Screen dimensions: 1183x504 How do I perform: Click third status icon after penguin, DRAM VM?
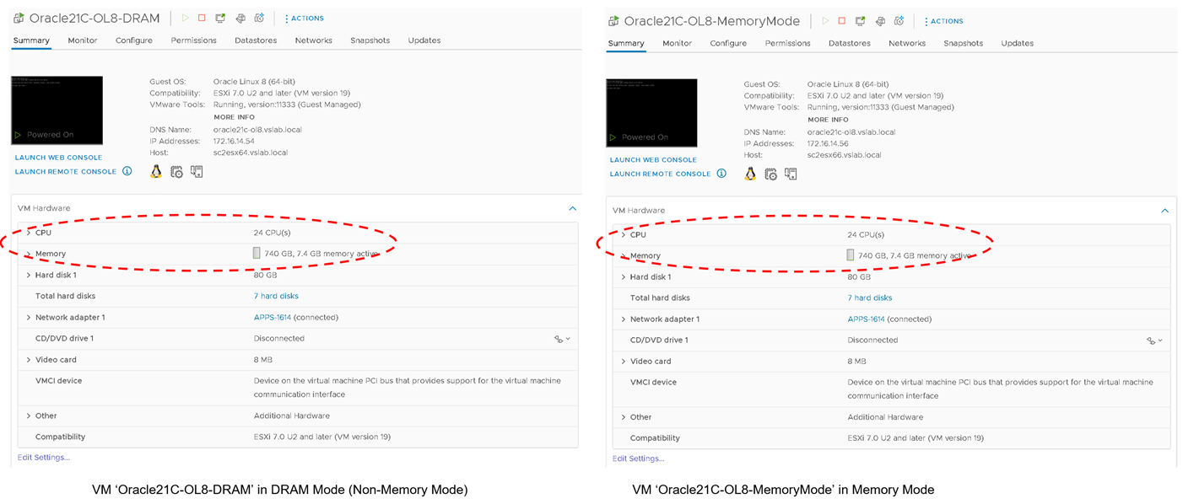197,172
